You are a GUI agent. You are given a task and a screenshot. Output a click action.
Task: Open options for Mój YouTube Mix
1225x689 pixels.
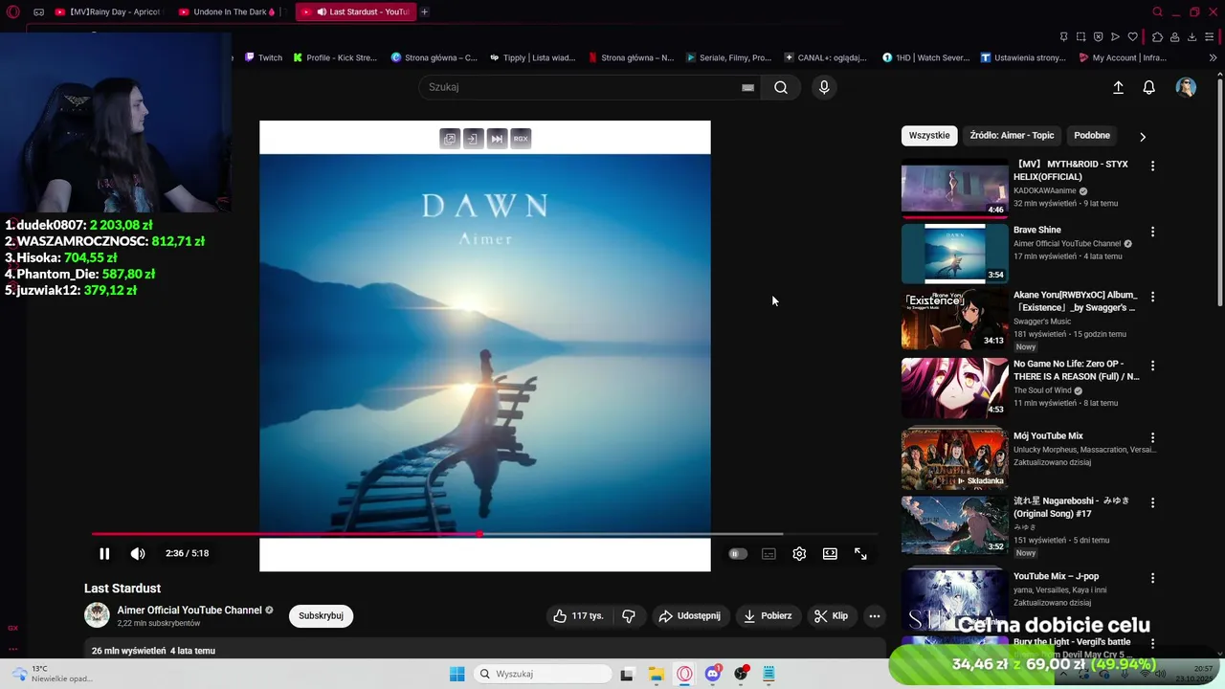click(x=1152, y=437)
